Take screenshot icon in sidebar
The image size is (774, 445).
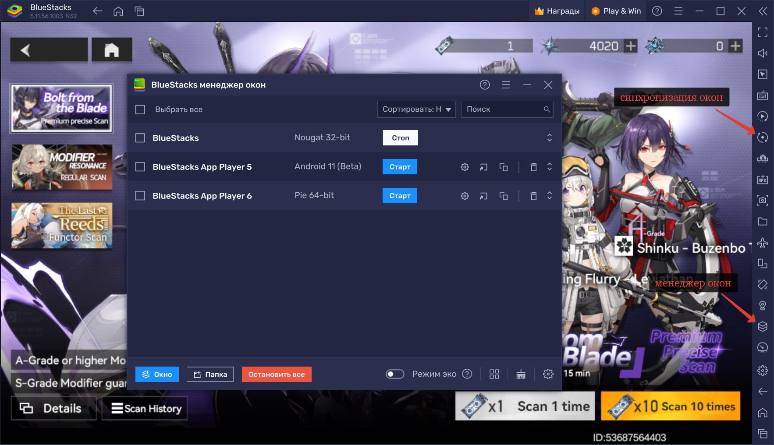click(763, 200)
